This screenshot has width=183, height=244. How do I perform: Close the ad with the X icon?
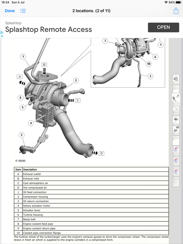click(2, 36)
